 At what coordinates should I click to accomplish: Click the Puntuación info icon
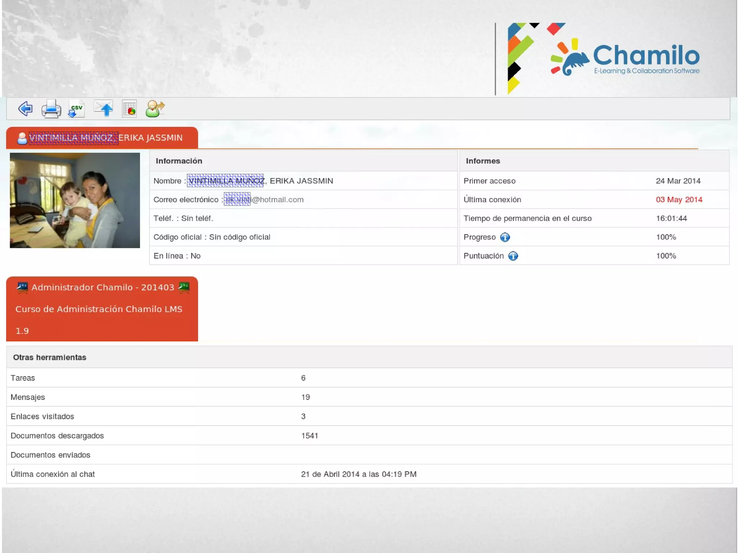tap(513, 256)
